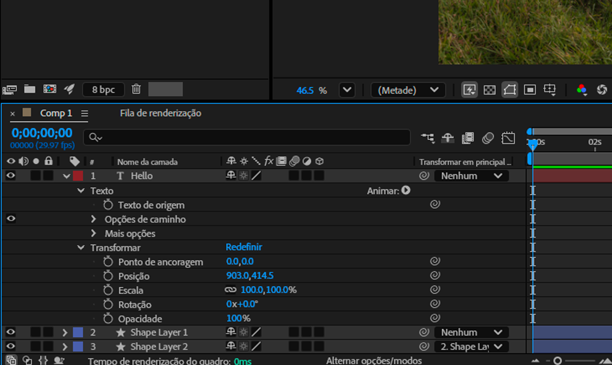The height and width of the screenshot is (365, 612).
Task: Click the red label color of Hello layer
Action: coord(78,176)
